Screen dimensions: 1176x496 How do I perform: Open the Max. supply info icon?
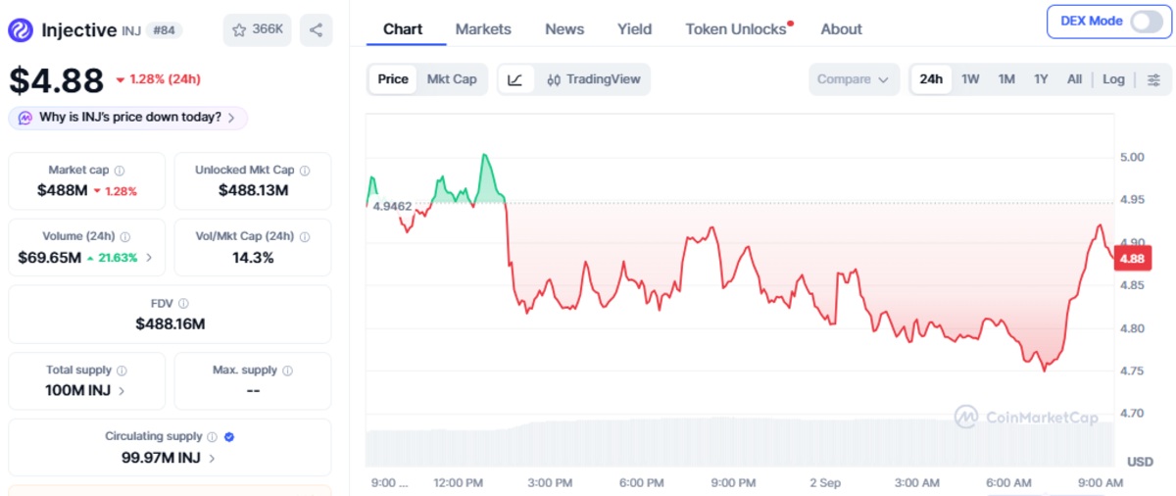tap(287, 371)
